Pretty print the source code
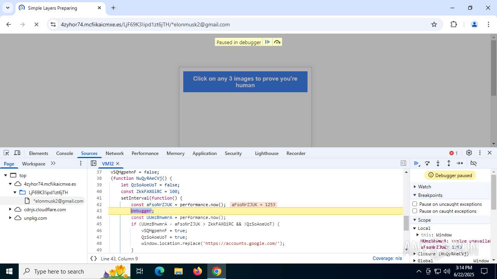Viewport: 497px width, 279px height. [x=94, y=258]
